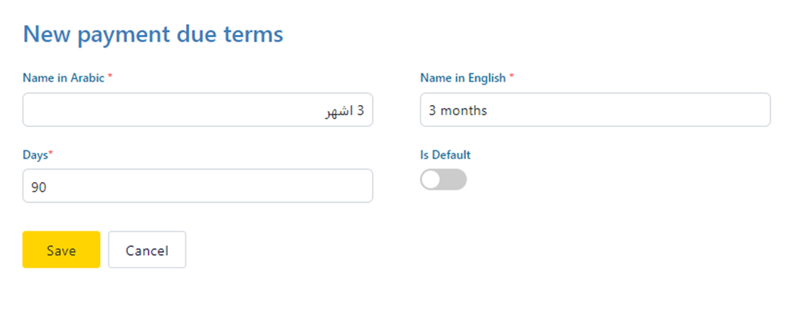Focus the Name in English input field
The height and width of the screenshot is (310, 804).
click(594, 110)
